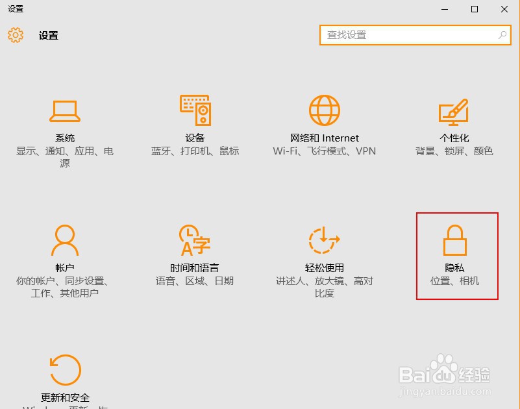Click the orange settings gear icon
520x409 pixels.
coord(16,35)
